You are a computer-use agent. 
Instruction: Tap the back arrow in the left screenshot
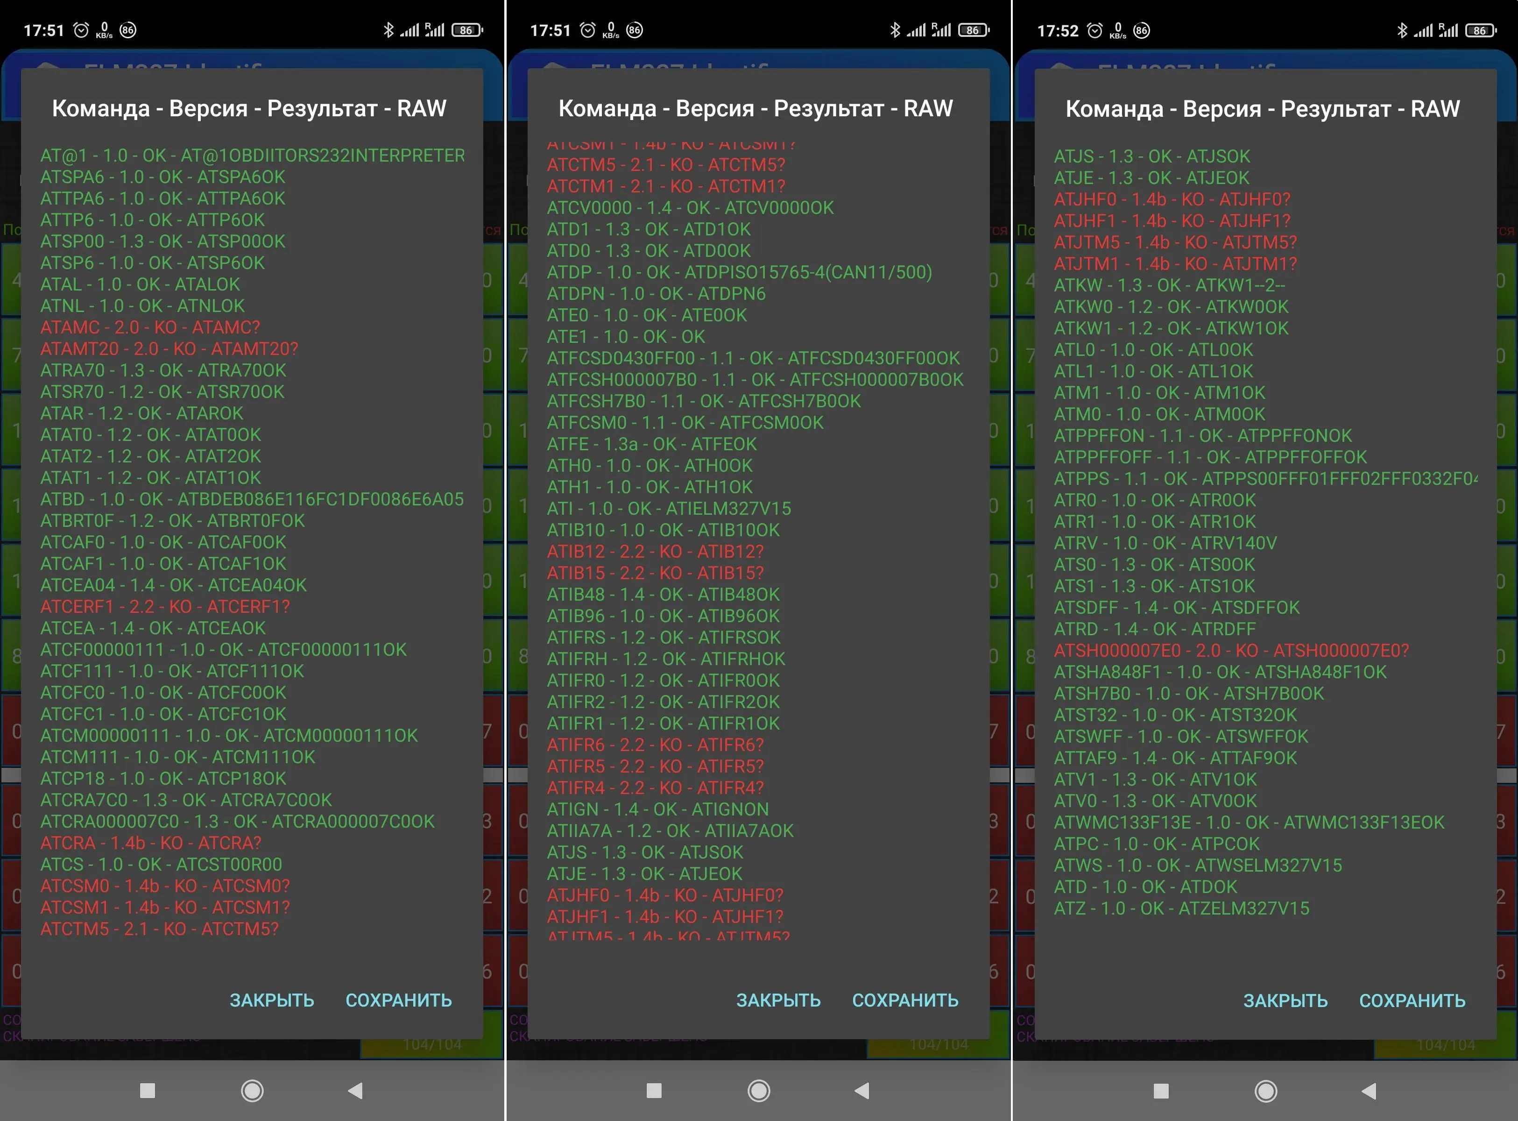click(x=355, y=1091)
